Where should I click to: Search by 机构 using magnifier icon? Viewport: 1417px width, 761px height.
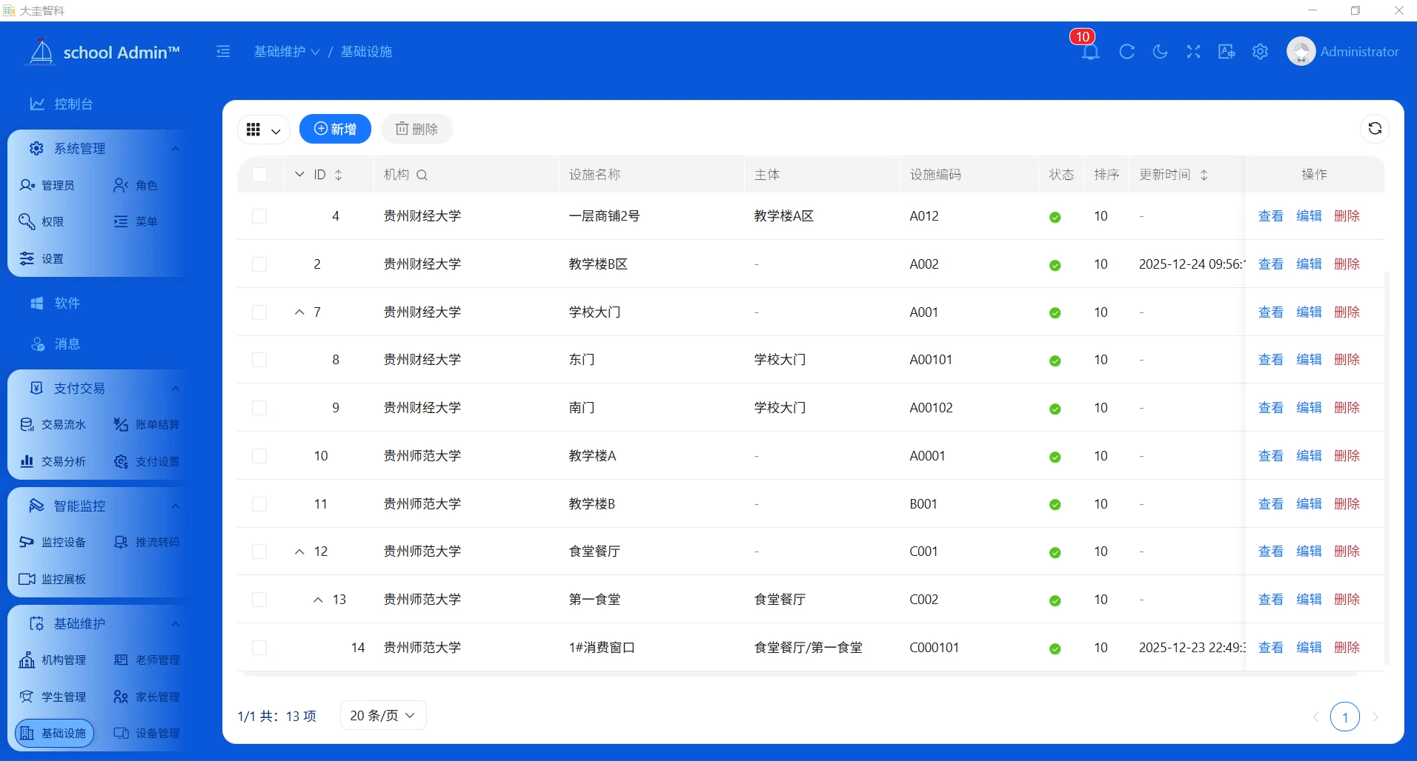pyautogui.click(x=422, y=175)
